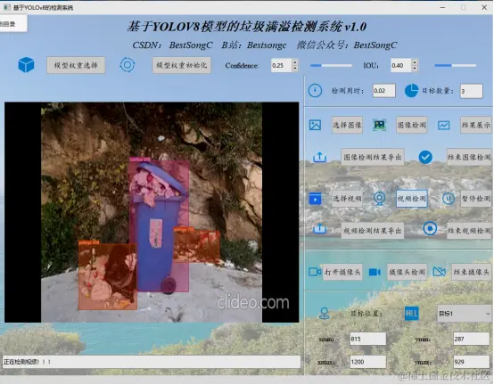Screen dimensions: 494x385
Task: Click the Confidence slider track
Action: tap(331, 65)
